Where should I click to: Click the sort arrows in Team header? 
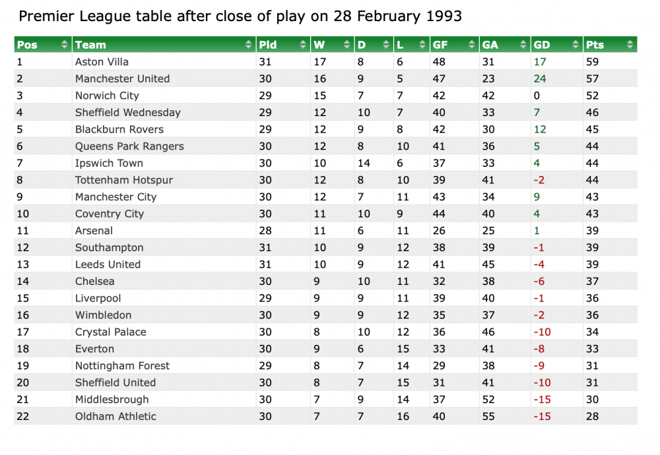[x=249, y=45]
